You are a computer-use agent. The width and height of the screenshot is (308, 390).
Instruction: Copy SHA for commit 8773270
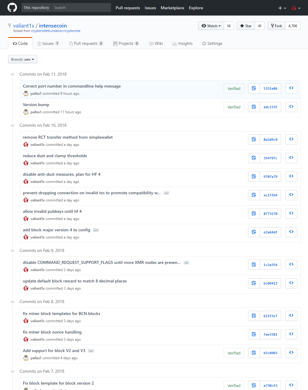[x=254, y=214]
